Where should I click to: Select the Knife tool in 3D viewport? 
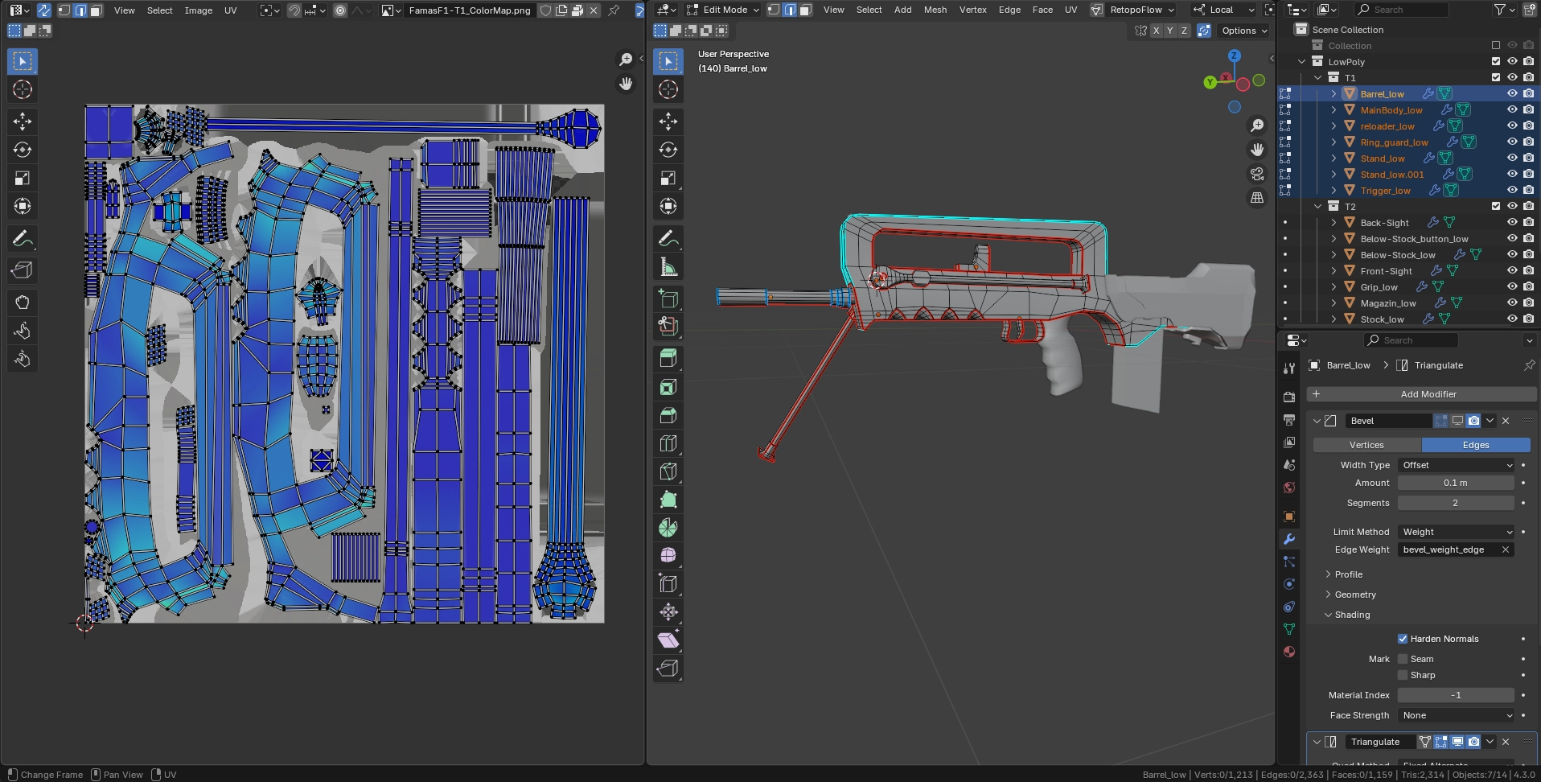click(x=668, y=471)
